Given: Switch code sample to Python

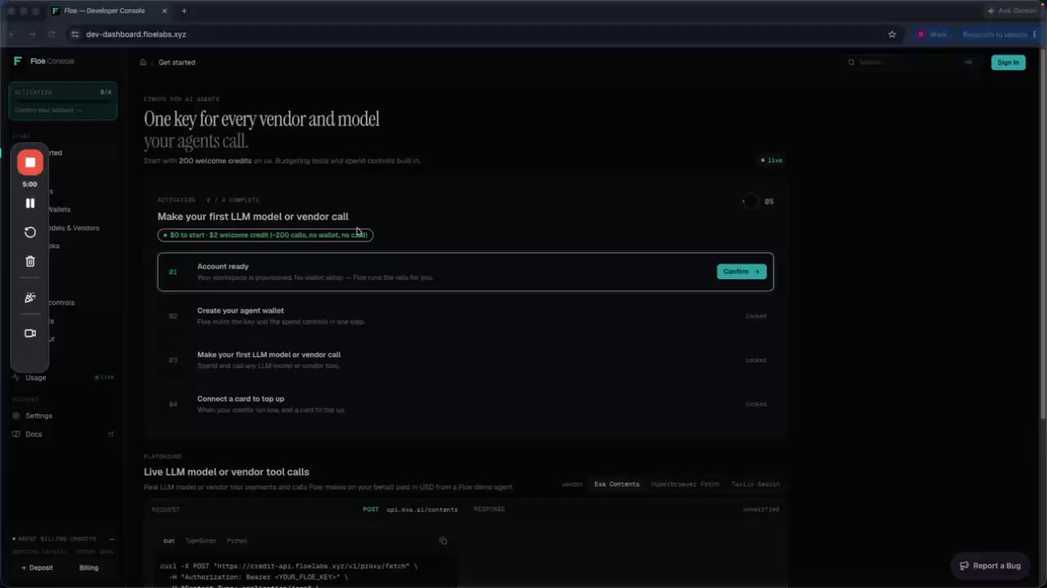Looking at the screenshot, I should (x=237, y=541).
